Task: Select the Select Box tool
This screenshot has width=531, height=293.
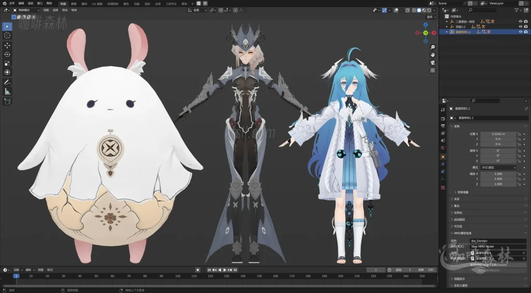Action: (7, 26)
